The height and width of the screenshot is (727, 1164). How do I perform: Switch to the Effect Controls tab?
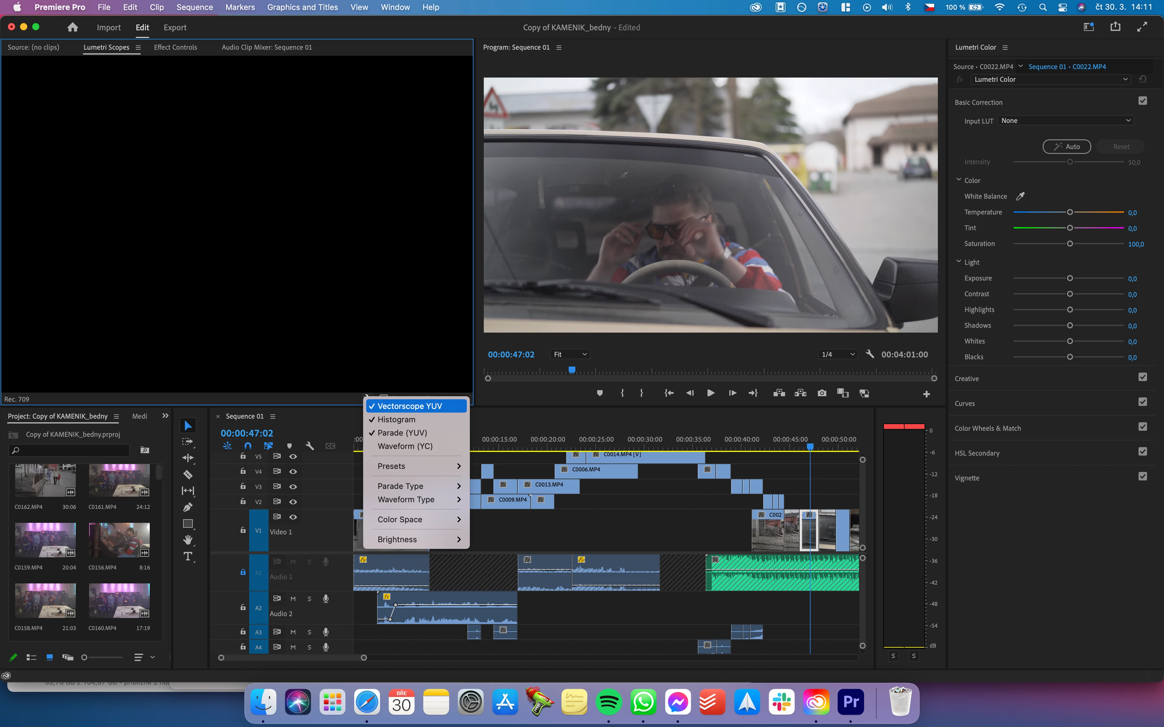pos(176,47)
